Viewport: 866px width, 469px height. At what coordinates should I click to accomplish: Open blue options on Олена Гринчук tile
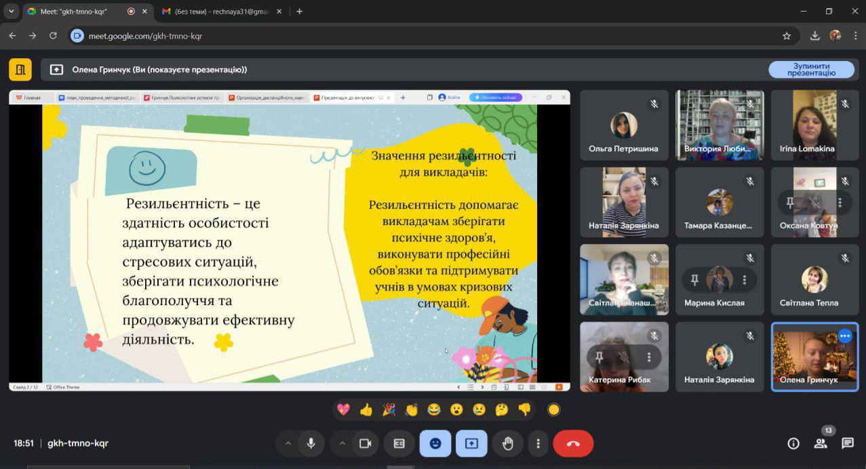pos(845,335)
